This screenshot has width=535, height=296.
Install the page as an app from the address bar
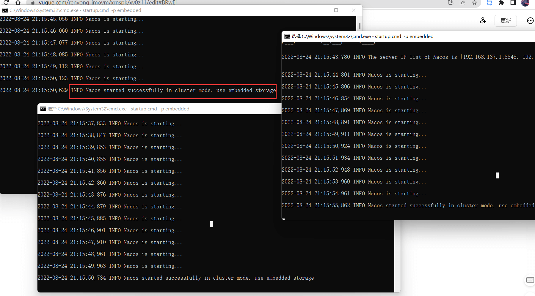coord(451,3)
